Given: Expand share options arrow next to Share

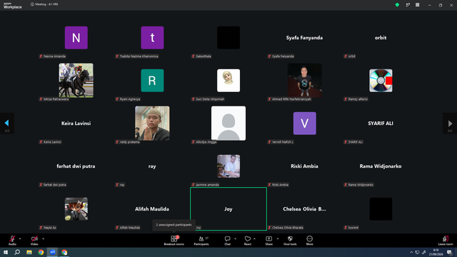Looking at the screenshot, I should [x=278, y=238].
